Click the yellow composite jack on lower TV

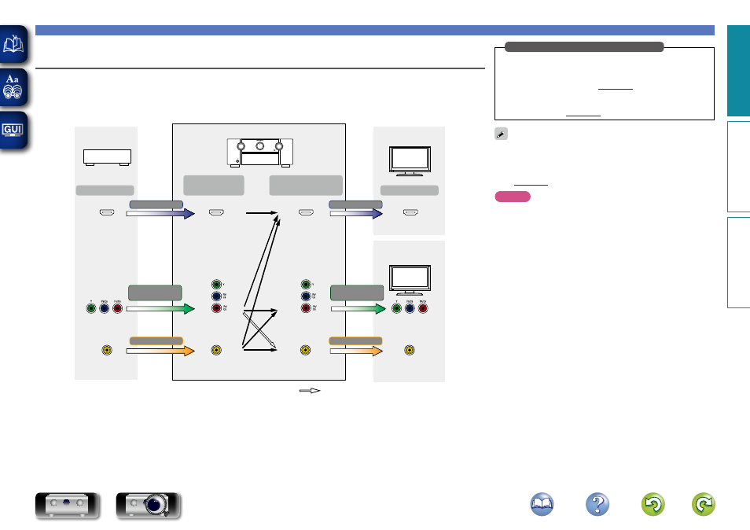[x=410, y=350]
